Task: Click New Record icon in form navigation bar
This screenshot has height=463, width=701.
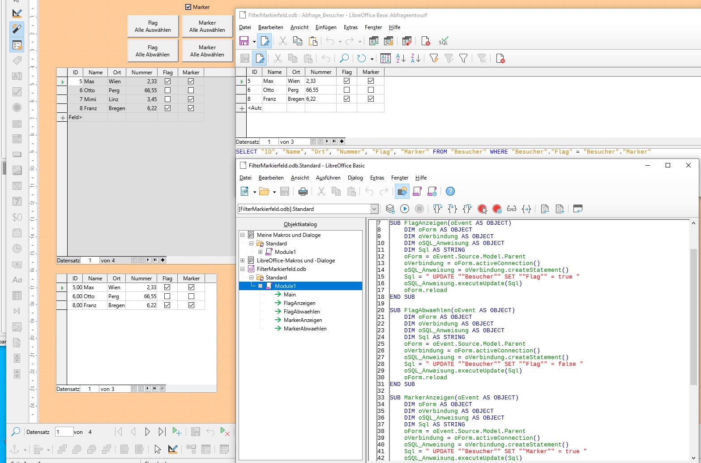Action: 177,432
